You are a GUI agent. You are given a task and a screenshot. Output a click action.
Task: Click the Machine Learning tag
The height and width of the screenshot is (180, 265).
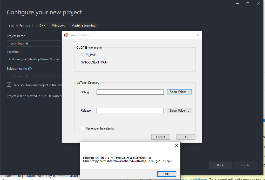pos(84,25)
